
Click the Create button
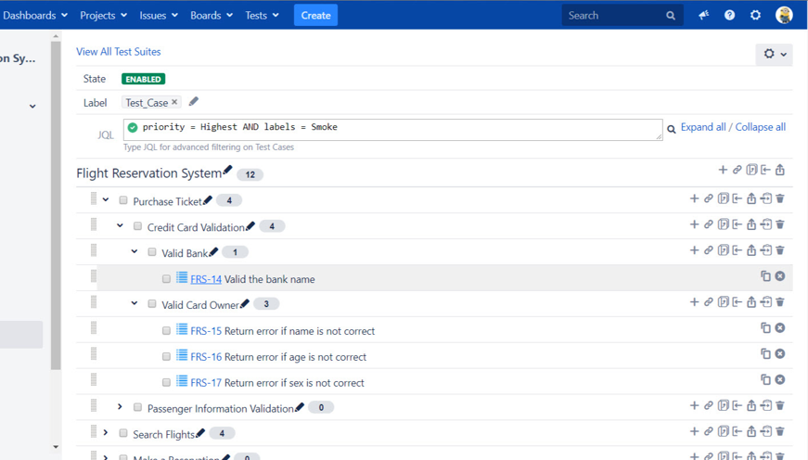pos(316,15)
